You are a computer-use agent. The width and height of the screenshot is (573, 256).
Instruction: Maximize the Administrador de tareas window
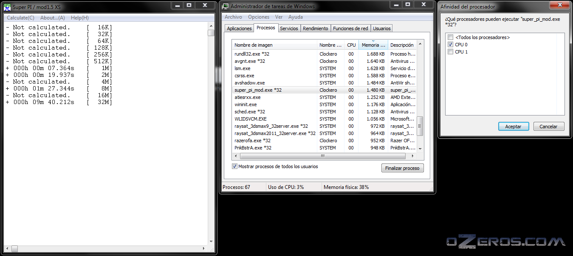408,5
